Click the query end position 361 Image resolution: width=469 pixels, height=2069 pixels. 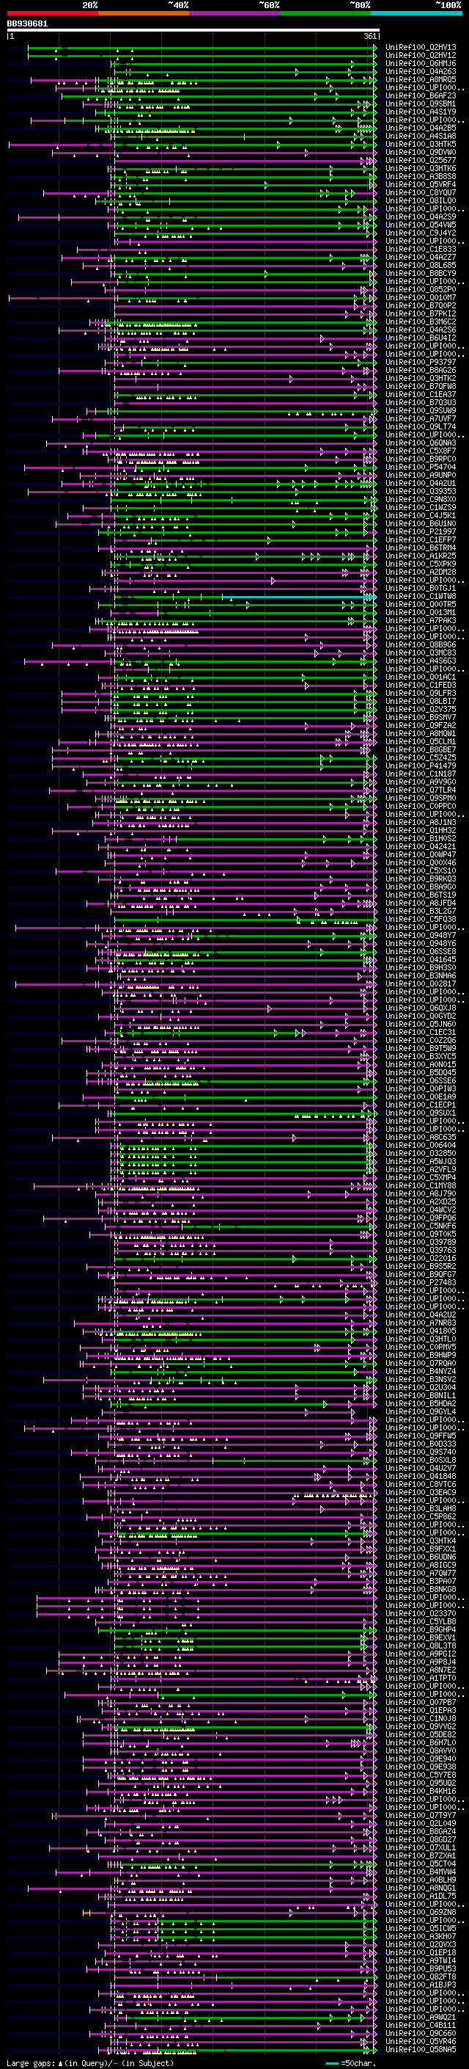[369, 36]
